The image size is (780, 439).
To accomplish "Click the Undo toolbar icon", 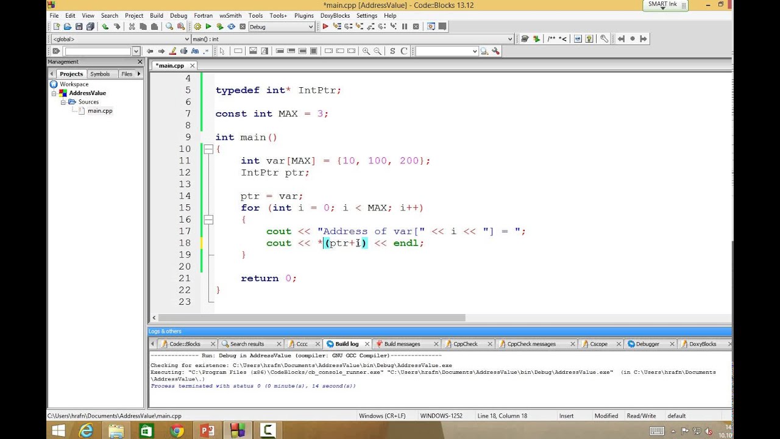I will (105, 26).
